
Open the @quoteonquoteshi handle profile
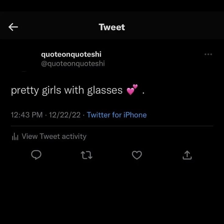(x=73, y=64)
